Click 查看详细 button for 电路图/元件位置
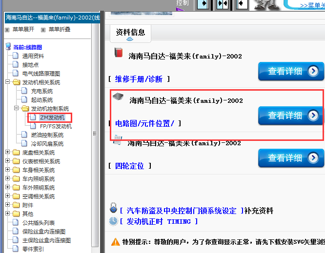This screenshot has height=253, width=325. [290, 116]
